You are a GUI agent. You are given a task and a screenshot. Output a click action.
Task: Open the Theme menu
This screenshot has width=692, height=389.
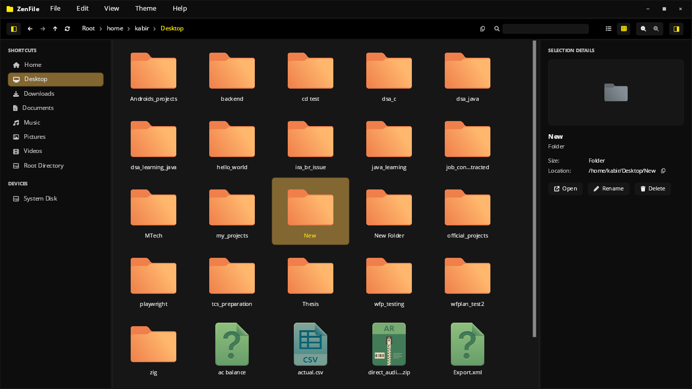(146, 8)
